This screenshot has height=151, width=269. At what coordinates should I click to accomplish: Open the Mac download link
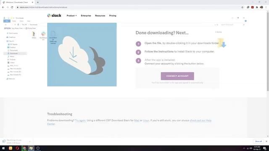coord(137,120)
